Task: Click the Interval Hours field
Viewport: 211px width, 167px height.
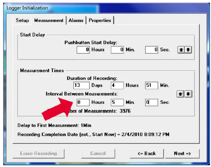Action: [83, 102]
